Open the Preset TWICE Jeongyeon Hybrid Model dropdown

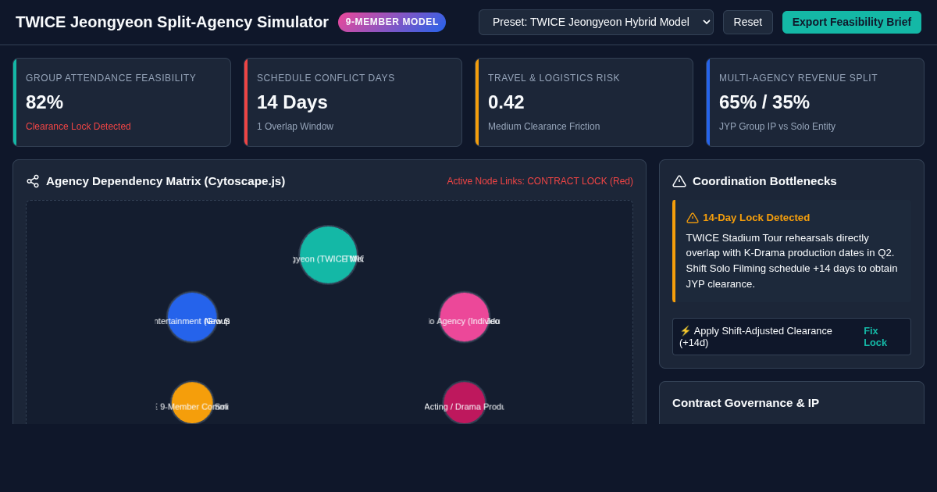596,22
